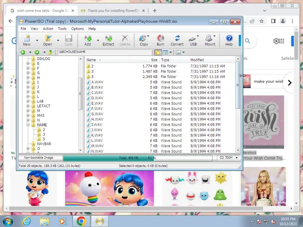Toggle the folder tree view icon
The height and width of the screenshot is (227, 303).
click(x=158, y=52)
